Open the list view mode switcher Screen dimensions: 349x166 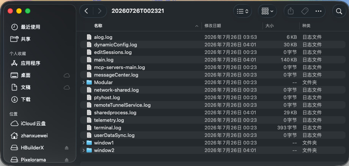point(243,11)
